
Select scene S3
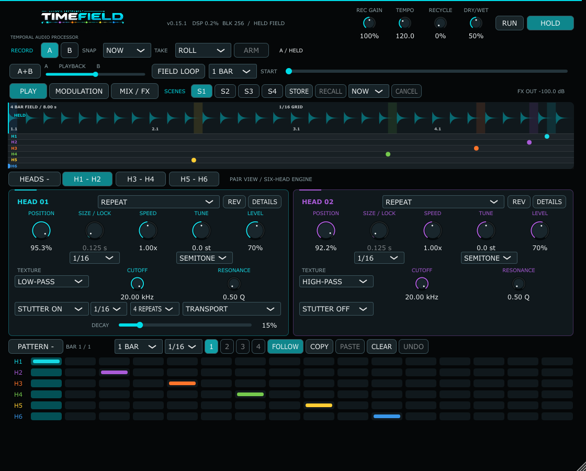tap(249, 91)
